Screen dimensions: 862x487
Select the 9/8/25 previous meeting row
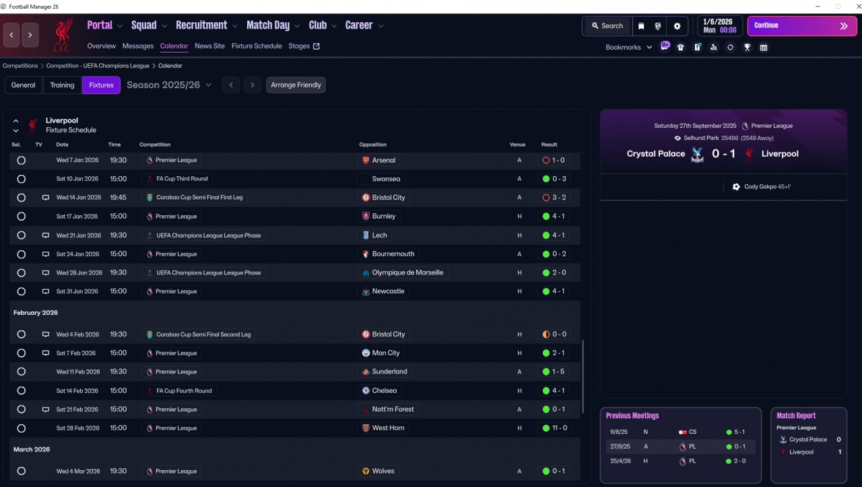(x=680, y=432)
